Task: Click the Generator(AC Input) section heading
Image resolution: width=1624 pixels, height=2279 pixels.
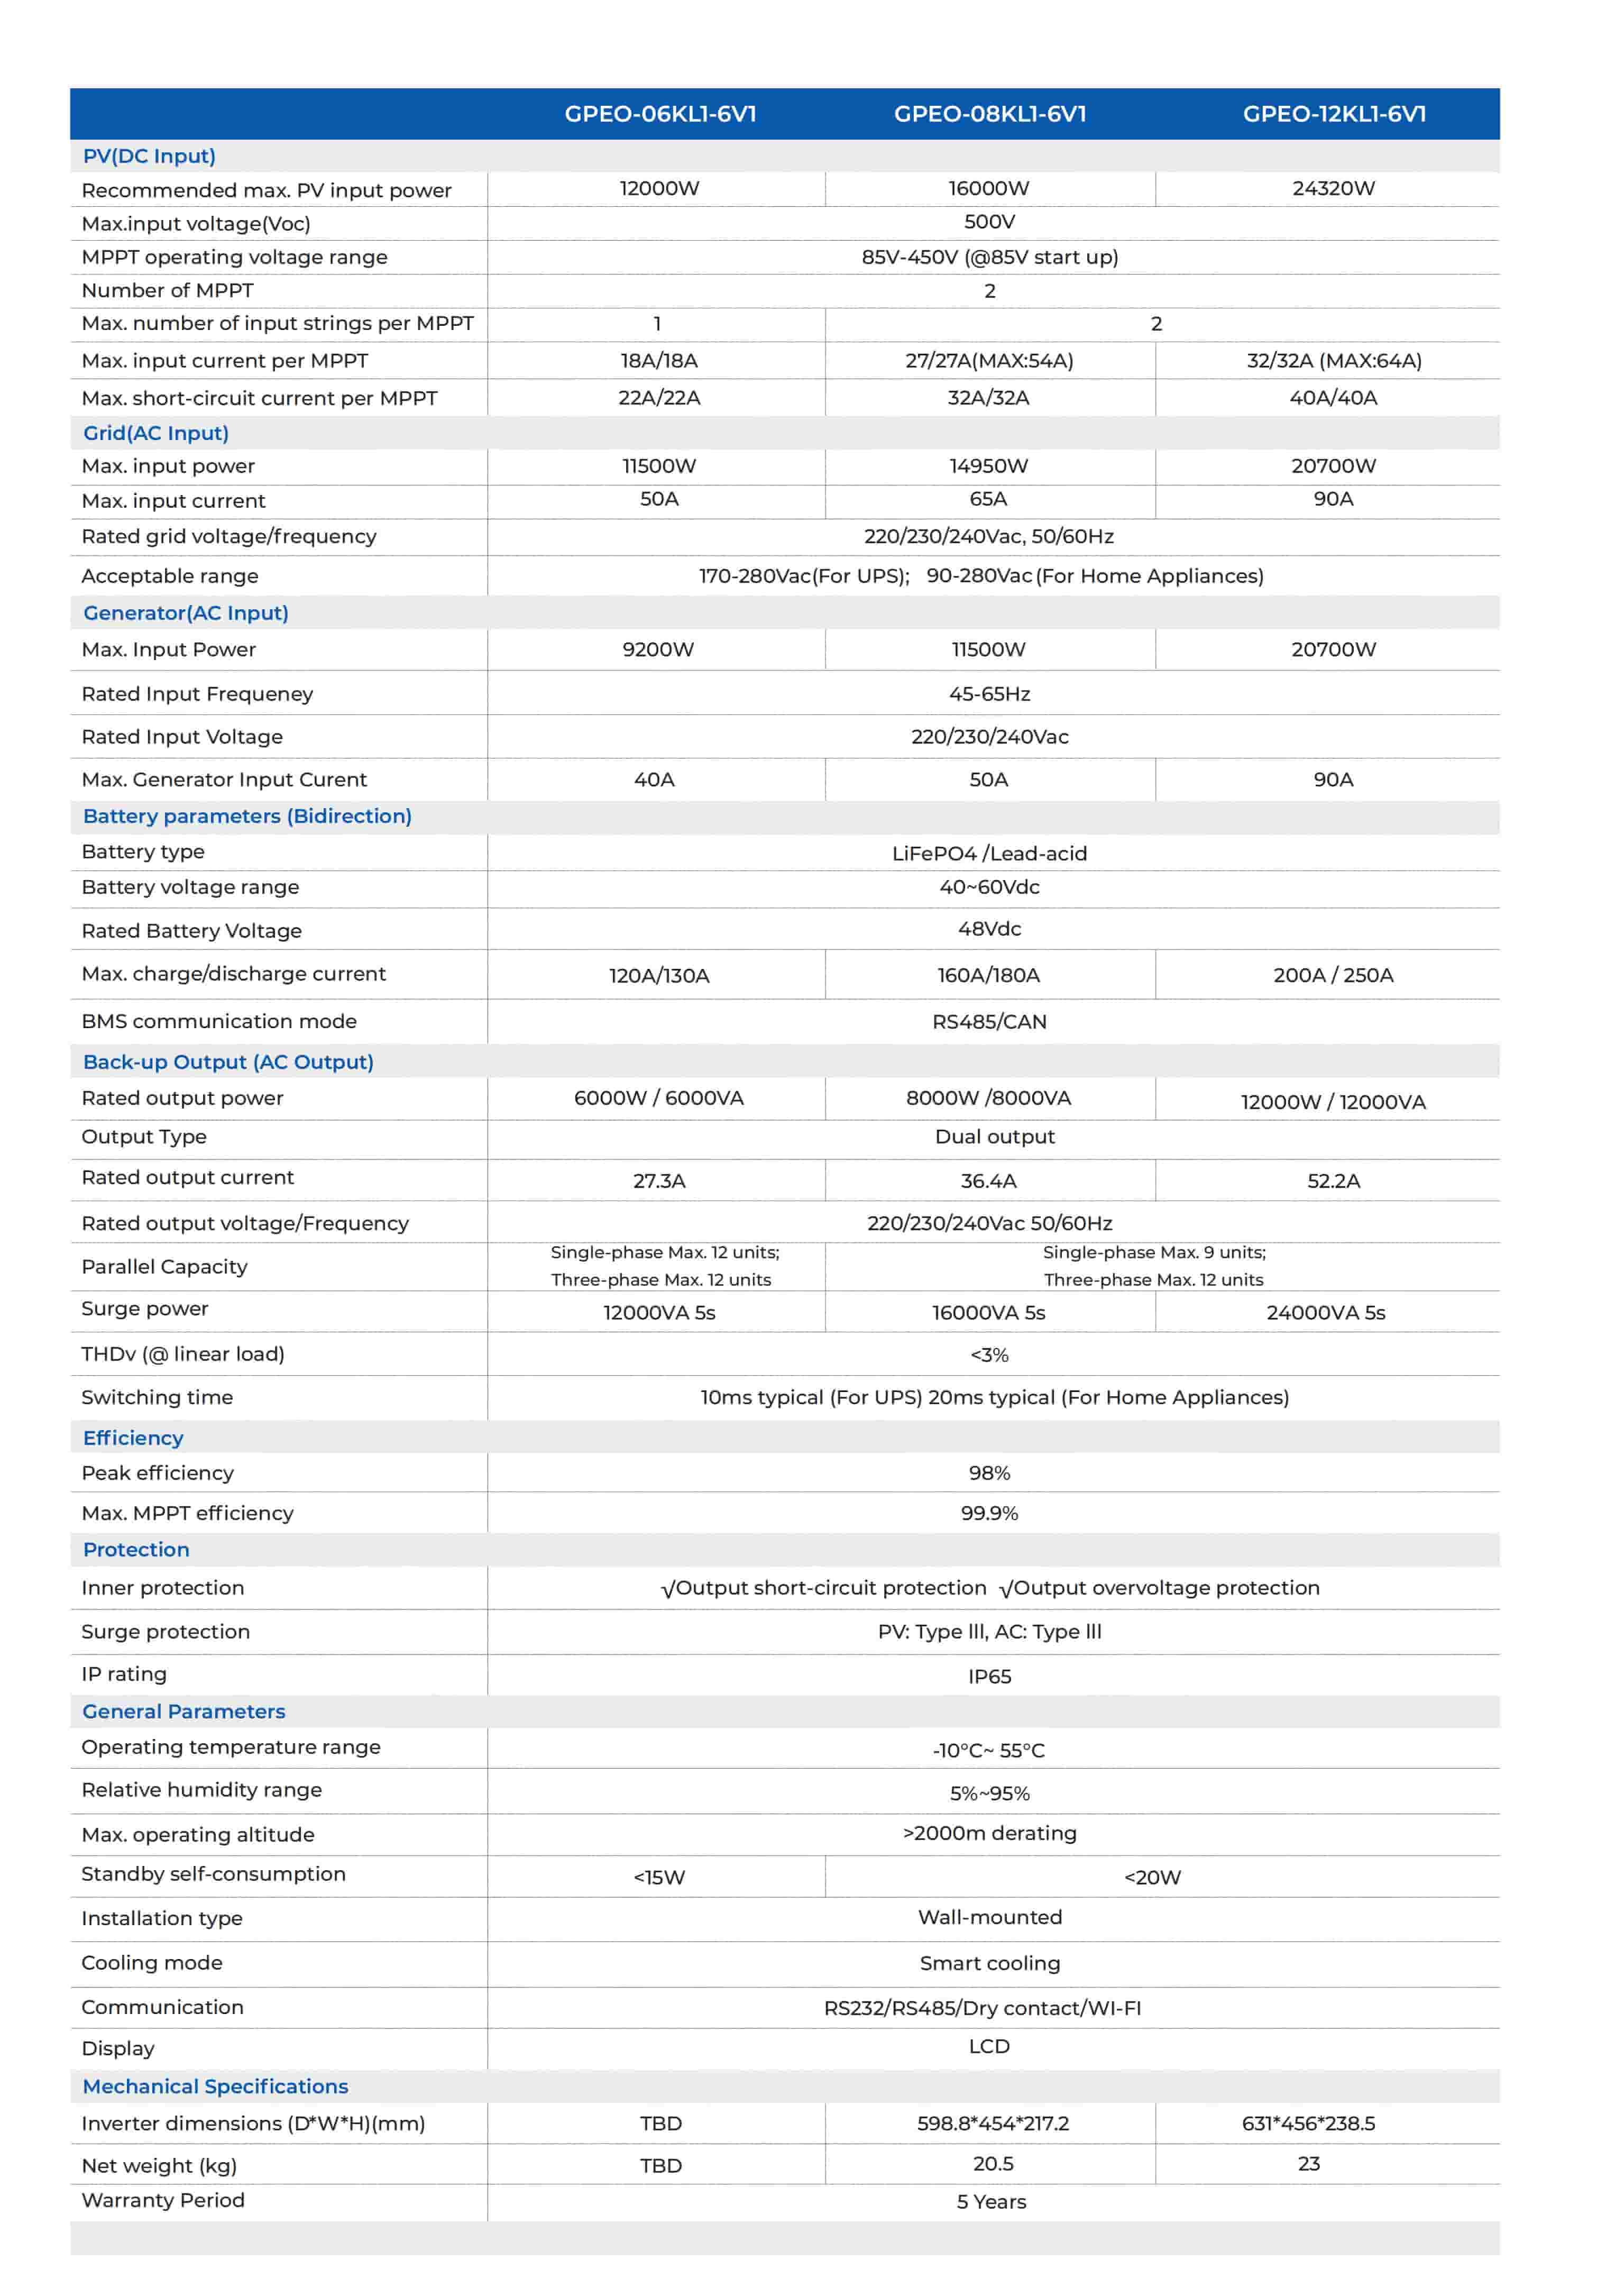Action: point(186,613)
